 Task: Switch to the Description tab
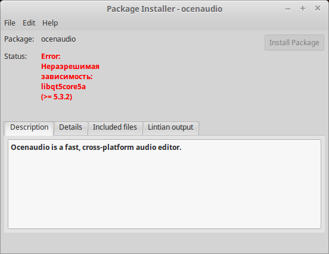tap(29, 127)
